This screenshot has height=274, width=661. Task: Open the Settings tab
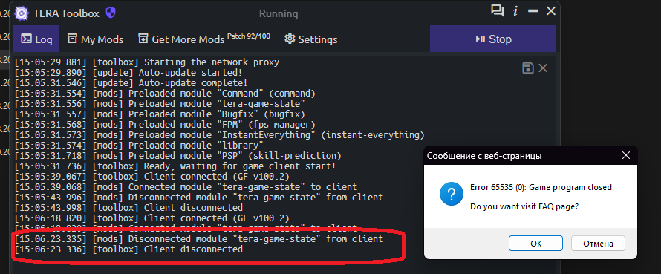coord(311,39)
